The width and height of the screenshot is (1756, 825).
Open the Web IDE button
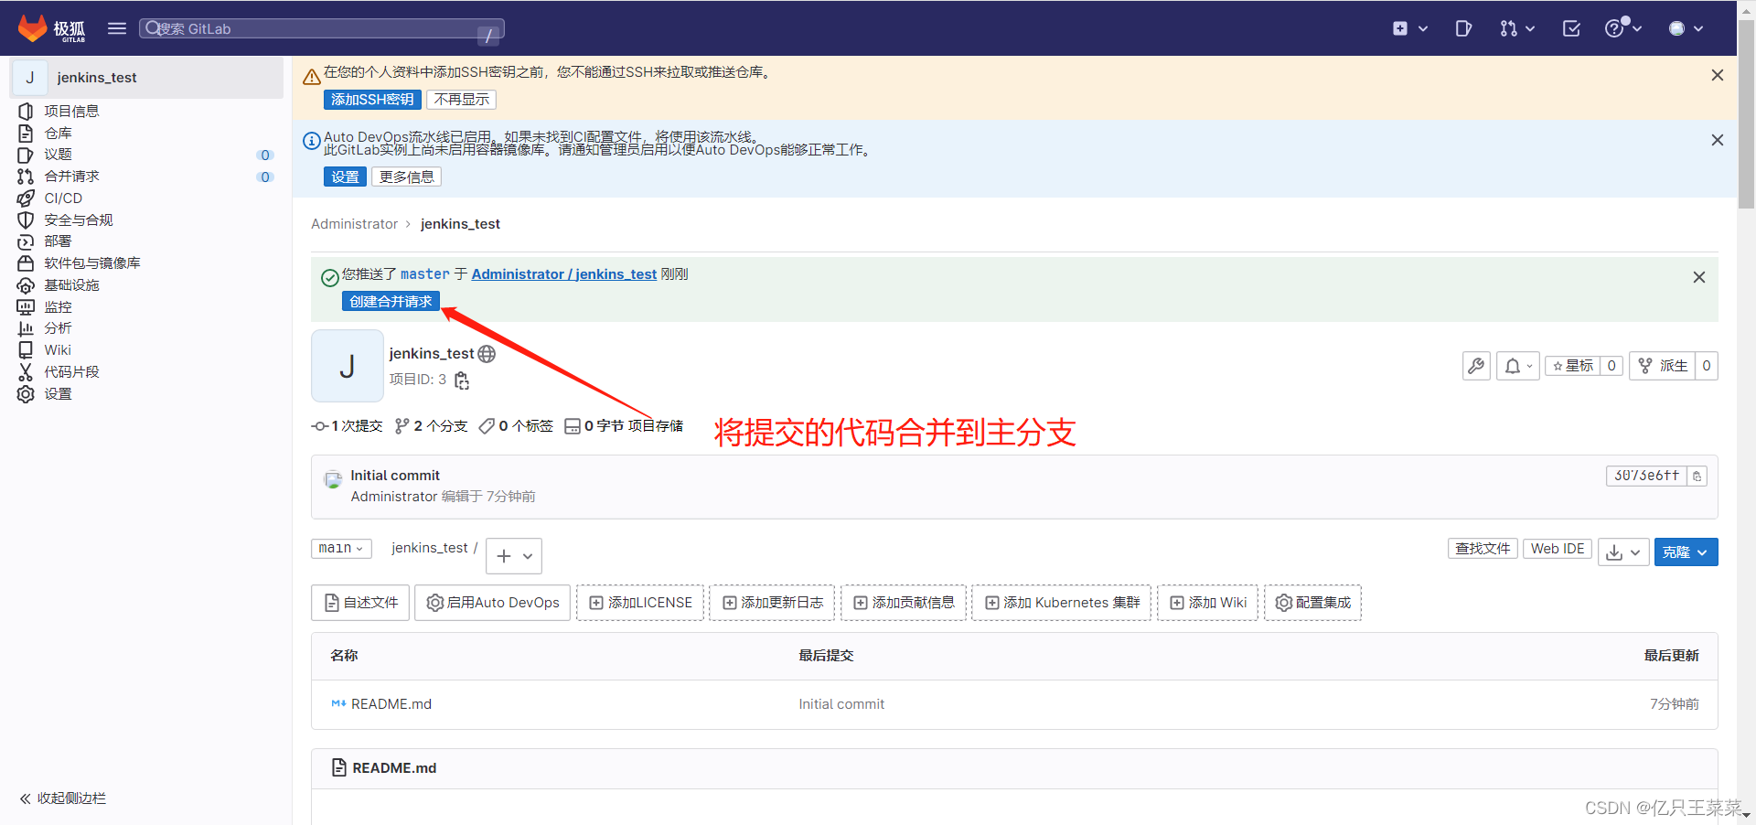coord(1558,548)
